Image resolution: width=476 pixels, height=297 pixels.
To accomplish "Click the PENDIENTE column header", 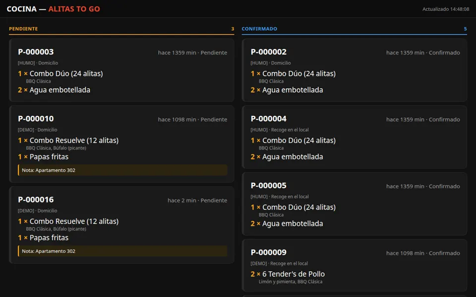I will click(x=23, y=29).
